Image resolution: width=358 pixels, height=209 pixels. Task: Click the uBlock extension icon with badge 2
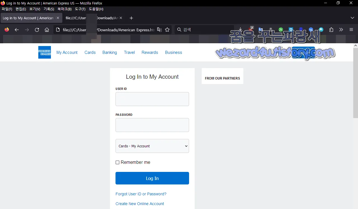click(251, 29)
